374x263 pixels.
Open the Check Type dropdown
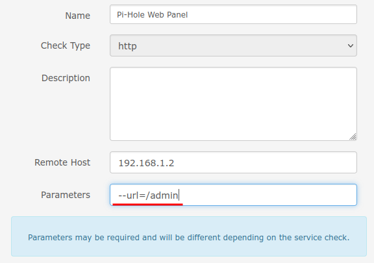(x=233, y=45)
